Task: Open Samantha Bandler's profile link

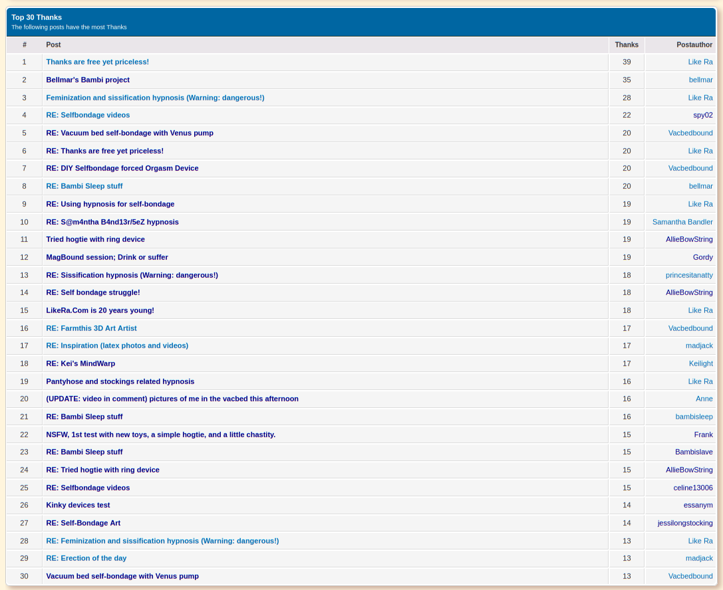Action: [x=682, y=222]
